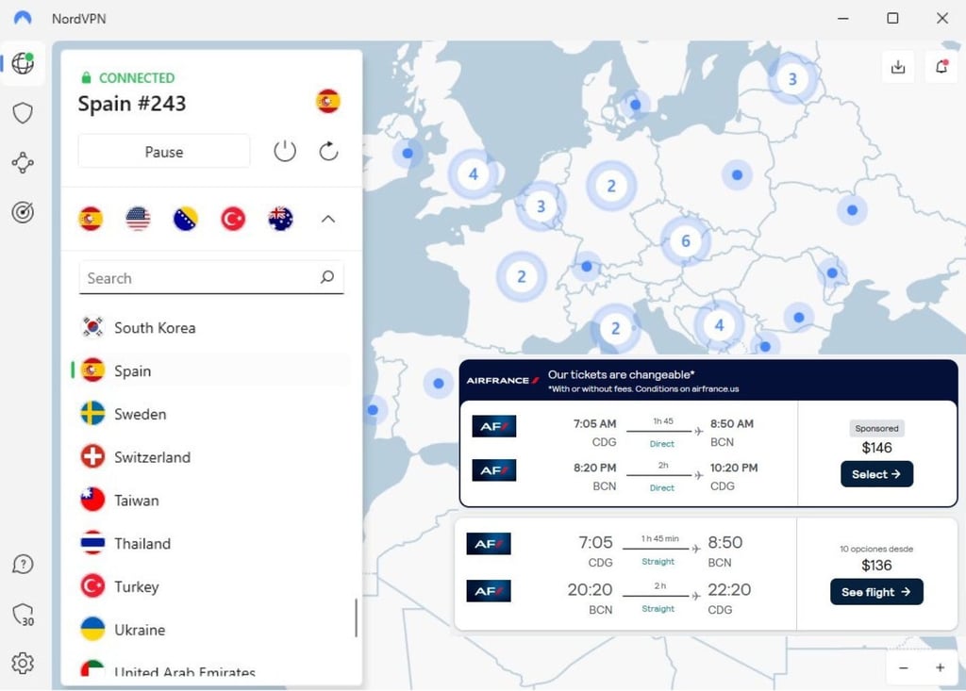
Task: Select South Korea from the country list
Action: (x=211, y=328)
